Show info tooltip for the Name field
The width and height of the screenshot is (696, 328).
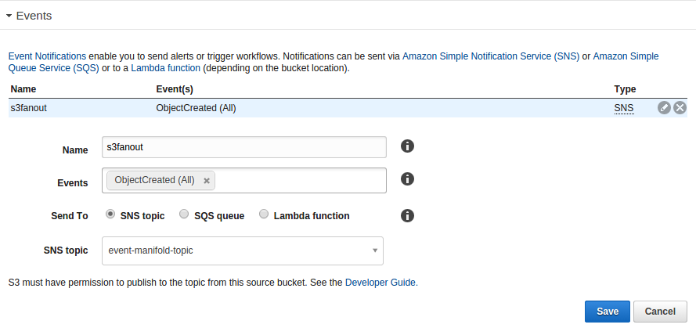coord(407,146)
